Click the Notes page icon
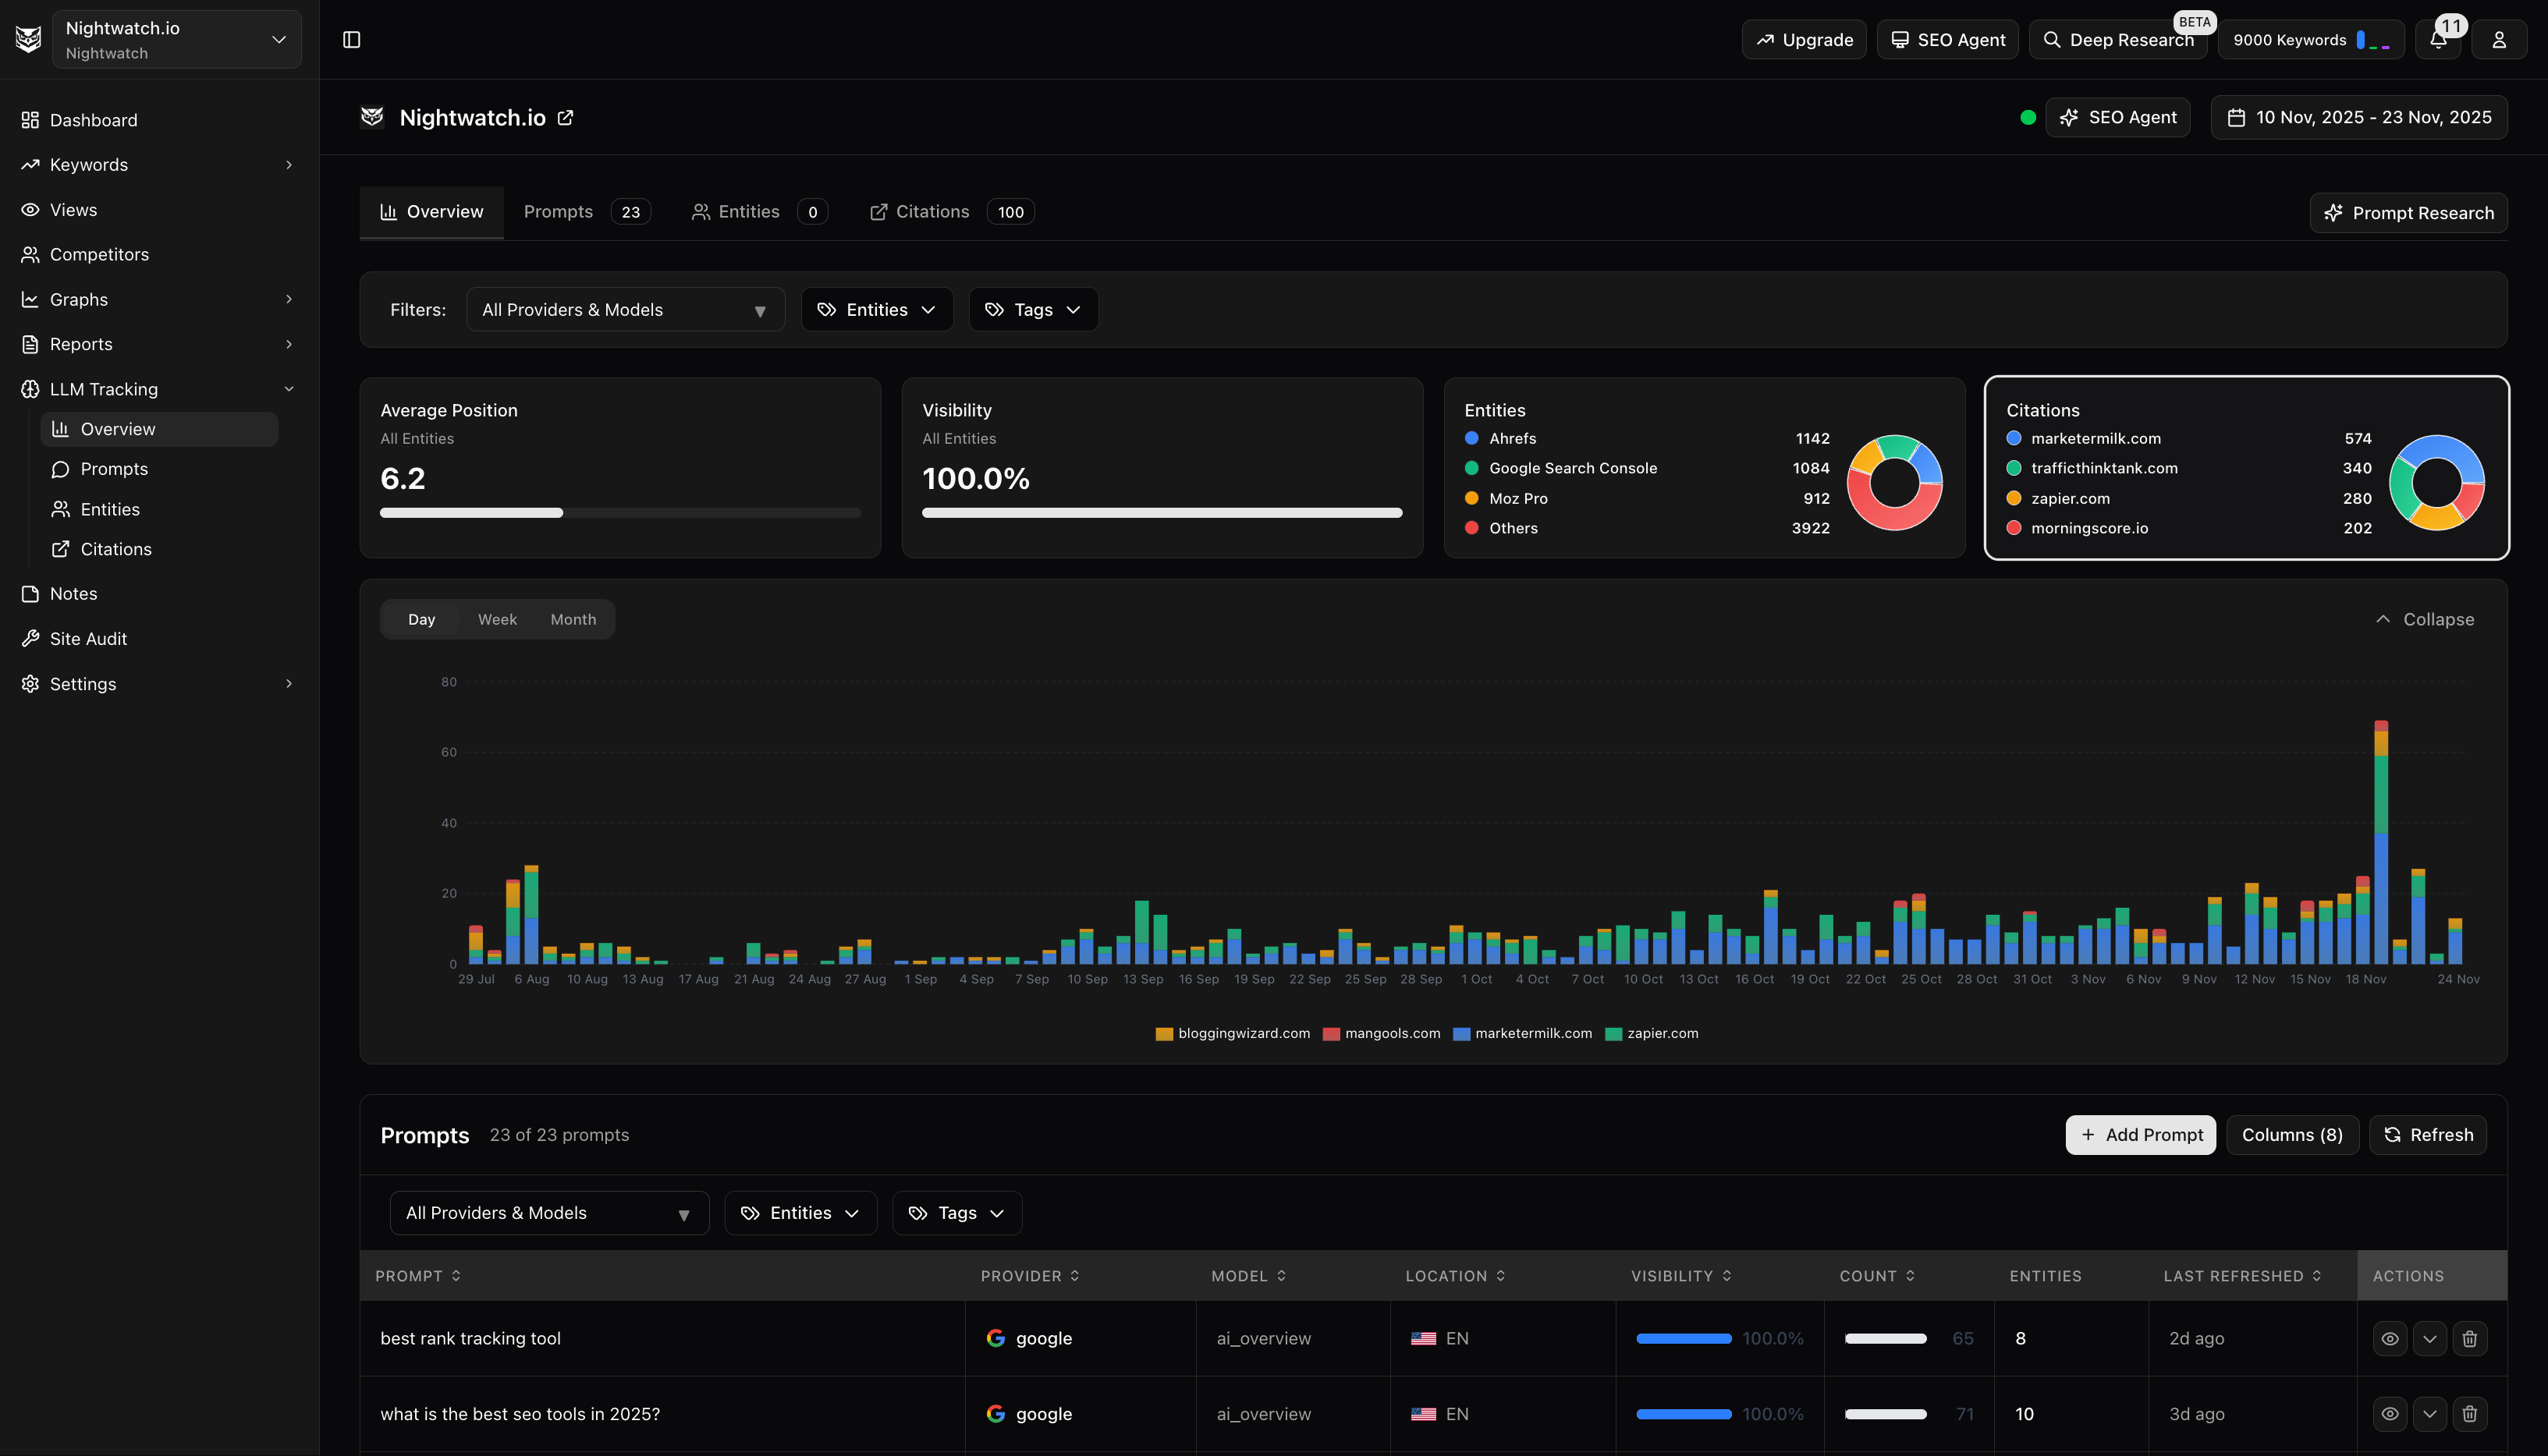 (30, 594)
